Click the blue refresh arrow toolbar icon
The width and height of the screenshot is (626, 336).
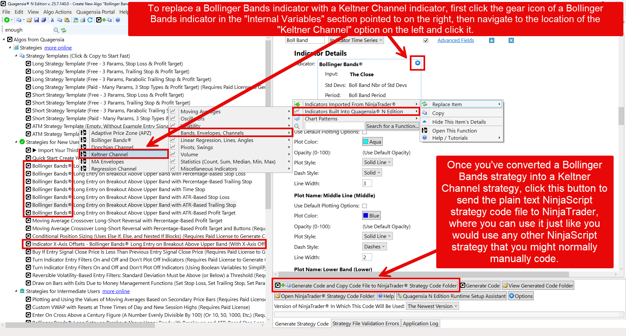click(90, 20)
